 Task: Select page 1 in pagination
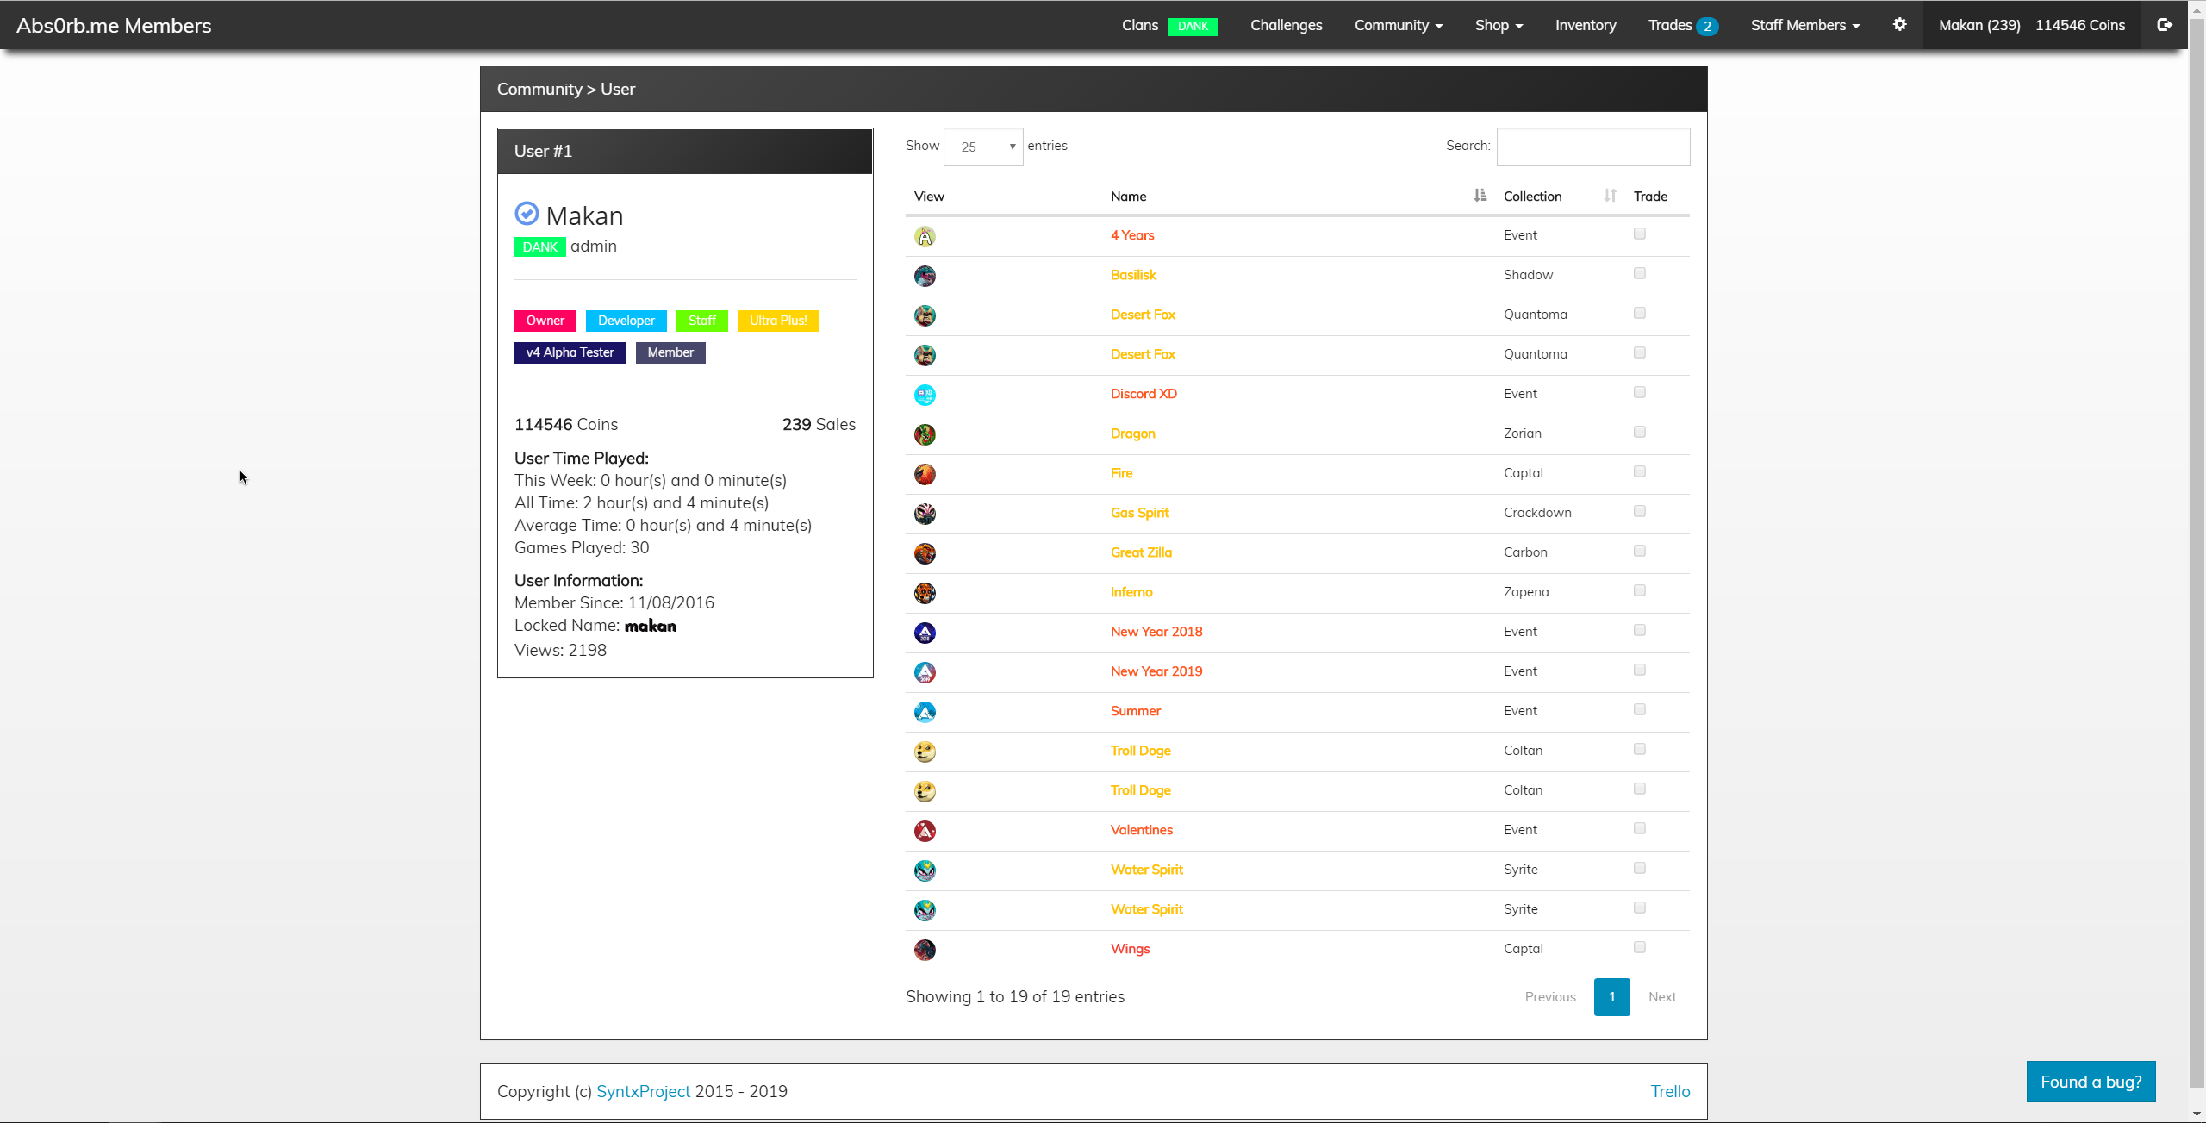click(1611, 997)
